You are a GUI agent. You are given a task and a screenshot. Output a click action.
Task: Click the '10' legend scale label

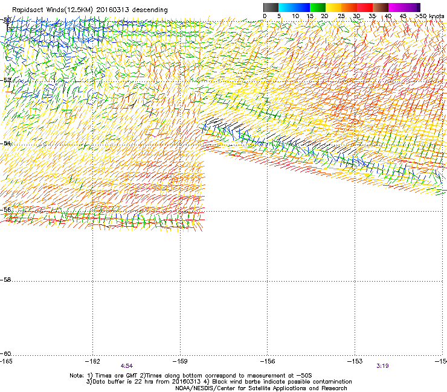[295, 16]
